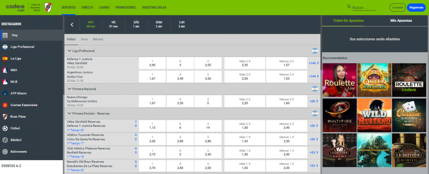Screen dimensions: 429x174
Task: Click Argentina flag in Liga Profesional header
Action: coord(315,50)
